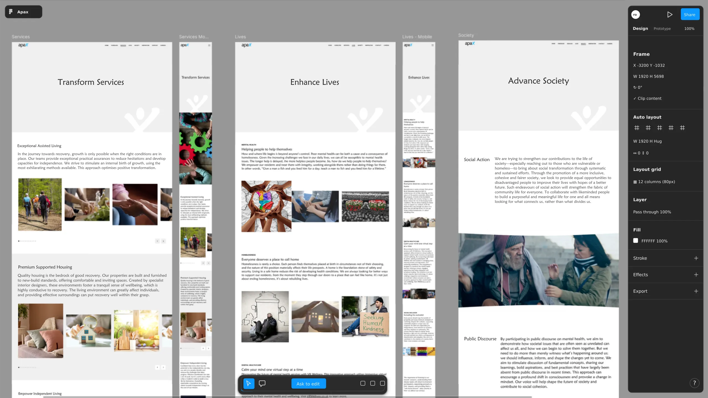The image size is (708, 398).
Task: Click the rotation icon next to 0°
Action: click(x=635, y=87)
